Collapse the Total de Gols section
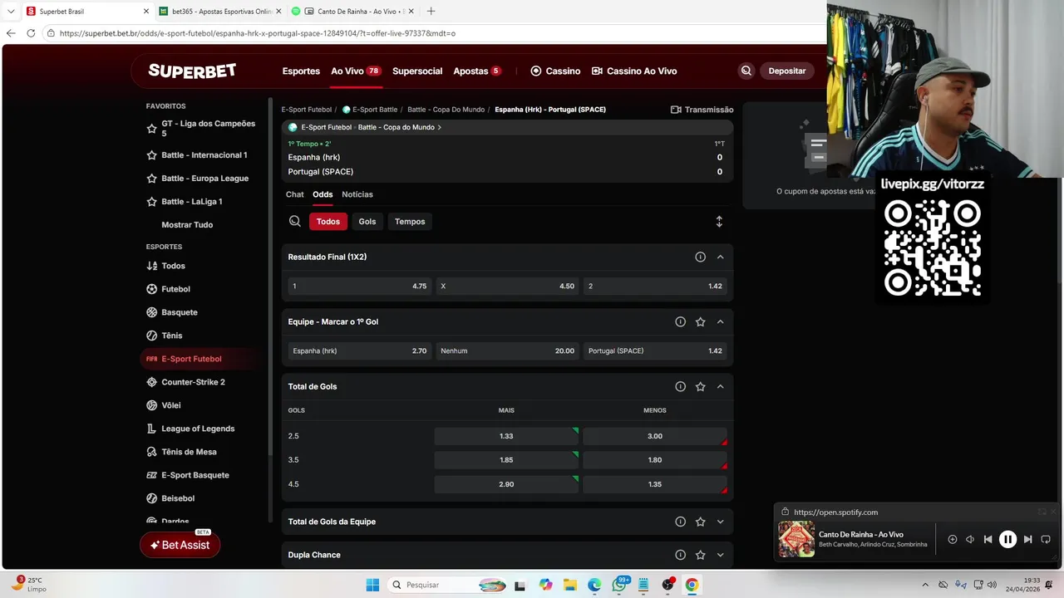 (720, 386)
